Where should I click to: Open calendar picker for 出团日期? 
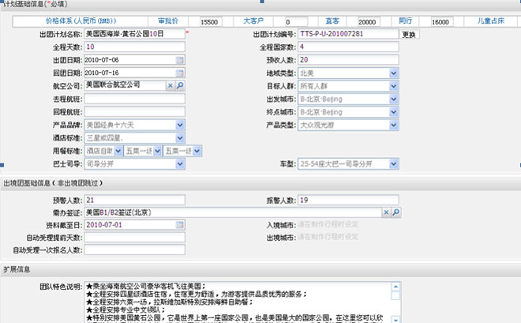pyautogui.click(x=179, y=60)
